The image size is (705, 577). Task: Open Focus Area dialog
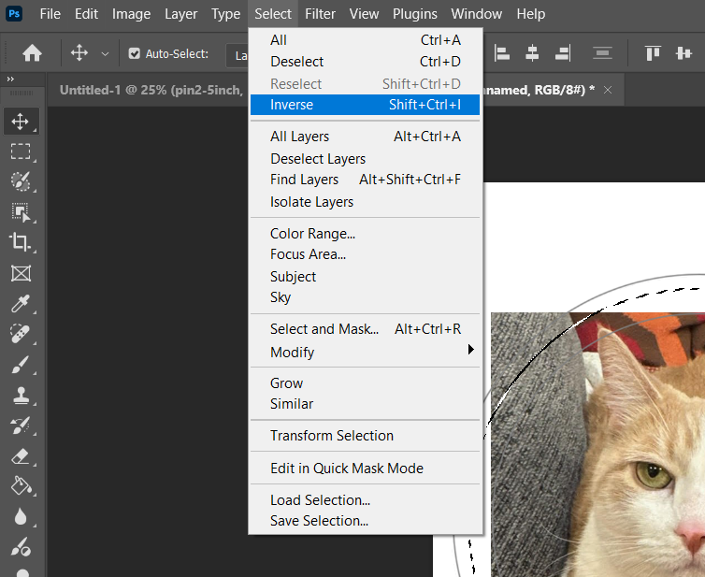pos(365,254)
